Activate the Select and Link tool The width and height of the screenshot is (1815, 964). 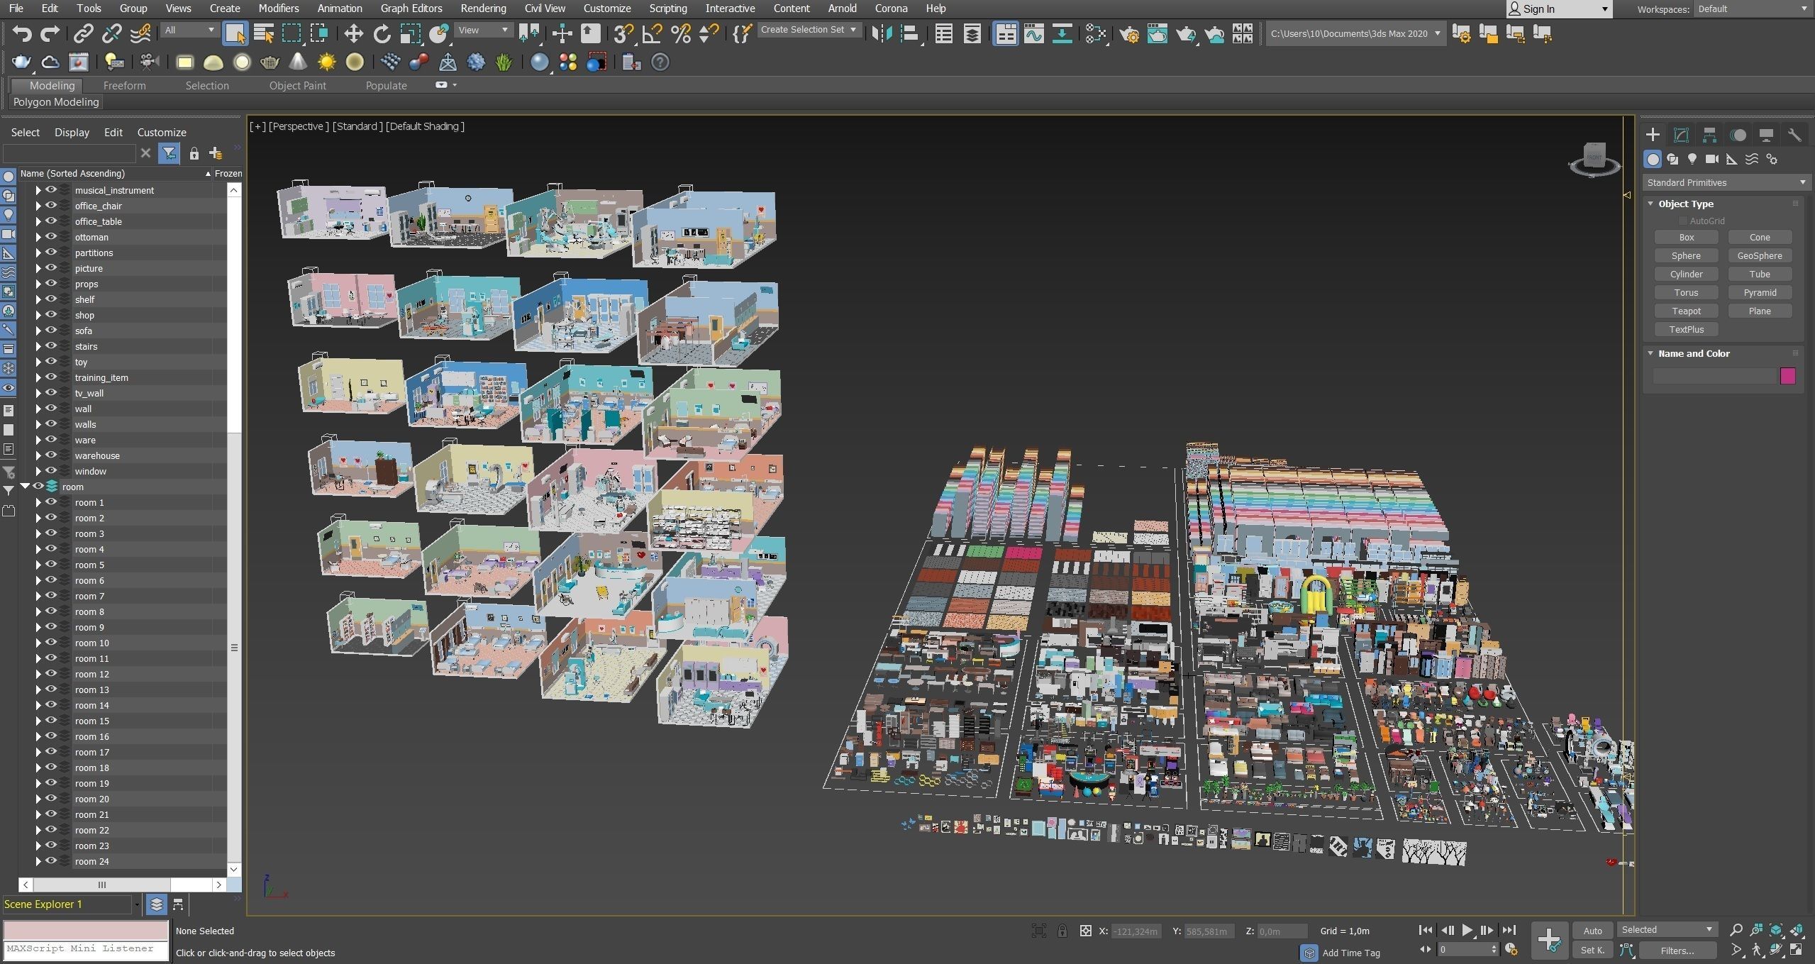click(84, 33)
